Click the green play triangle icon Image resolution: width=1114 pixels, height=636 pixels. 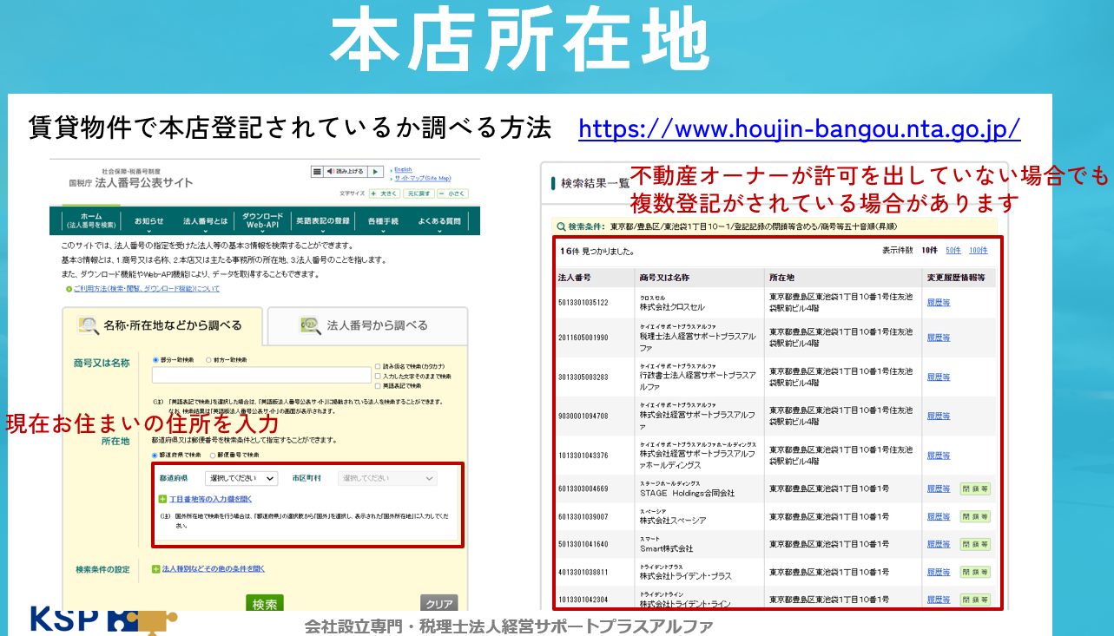click(x=375, y=172)
